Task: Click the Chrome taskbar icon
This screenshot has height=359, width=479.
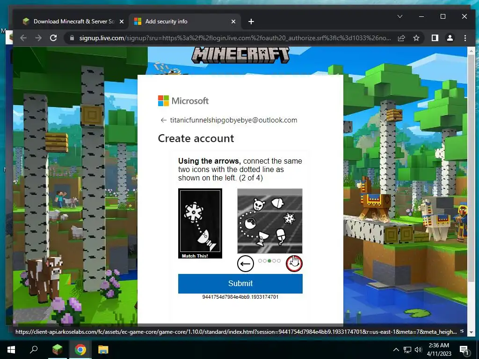Action: (80, 350)
